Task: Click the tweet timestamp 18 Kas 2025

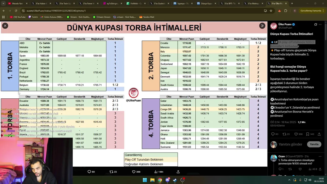Action: (x=283, y=122)
